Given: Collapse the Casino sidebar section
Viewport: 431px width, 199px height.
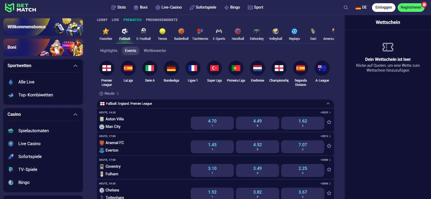Looking at the screenshot, I should tap(75, 114).
